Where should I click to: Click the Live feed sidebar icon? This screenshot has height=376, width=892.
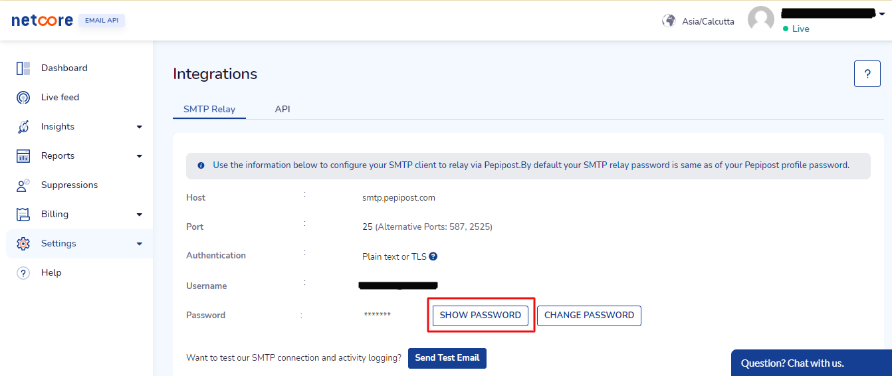pos(23,98)
